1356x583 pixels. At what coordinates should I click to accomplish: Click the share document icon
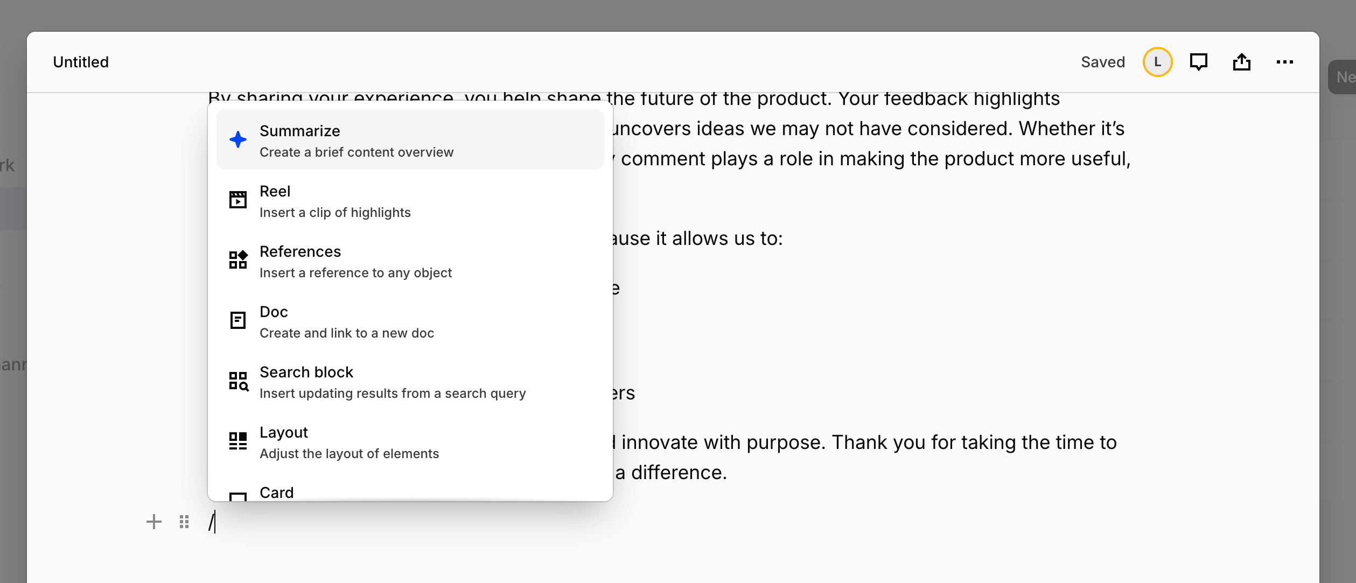[1241, 62]
